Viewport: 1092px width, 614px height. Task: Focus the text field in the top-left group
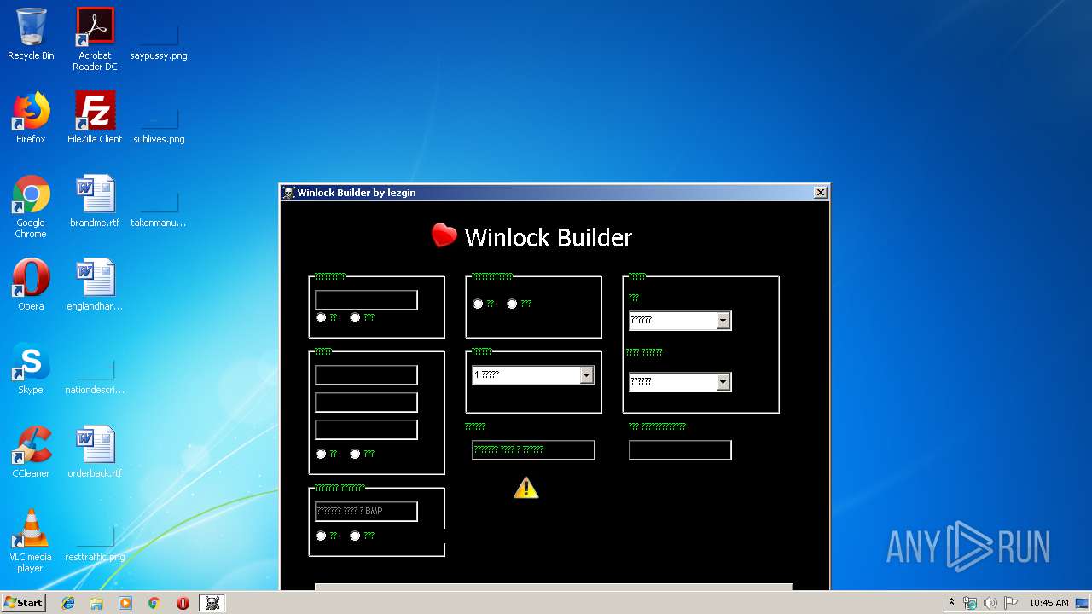pos(366,300)
